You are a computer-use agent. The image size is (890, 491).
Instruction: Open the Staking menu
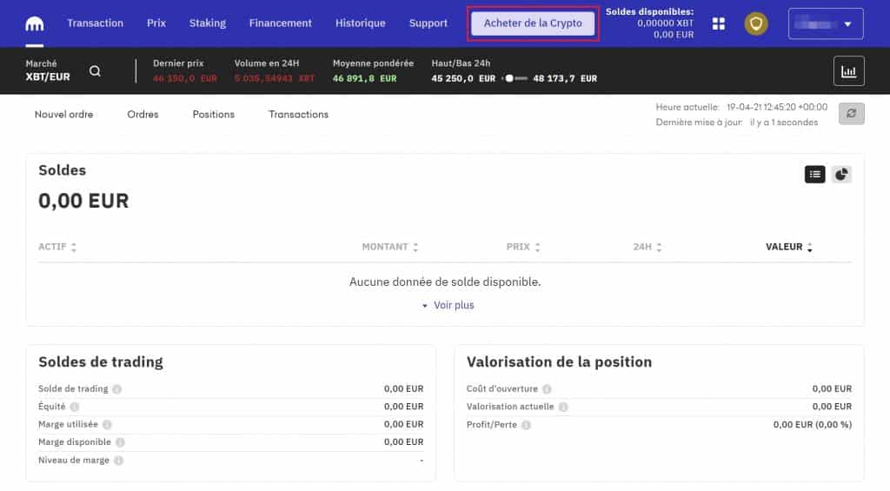point(207,23)
